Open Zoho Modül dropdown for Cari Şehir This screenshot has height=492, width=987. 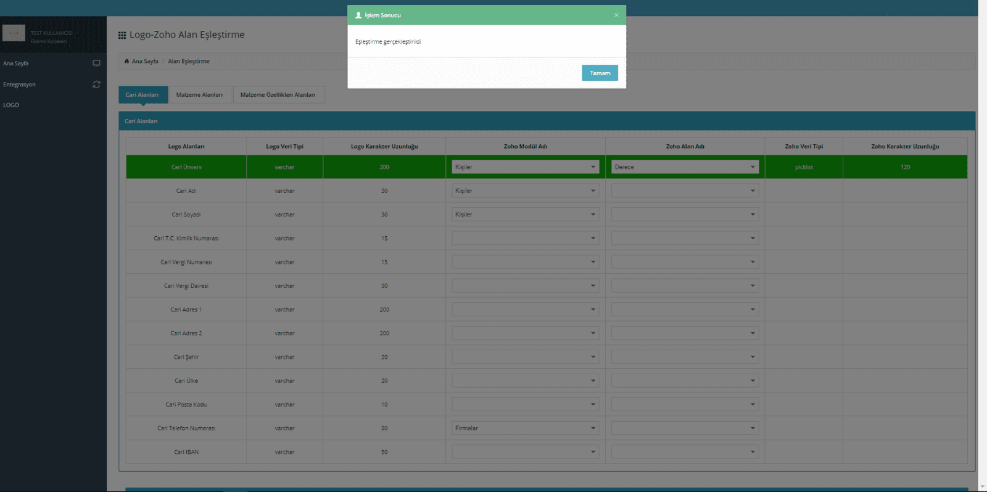pyautogui.click(x=525, y=357)
